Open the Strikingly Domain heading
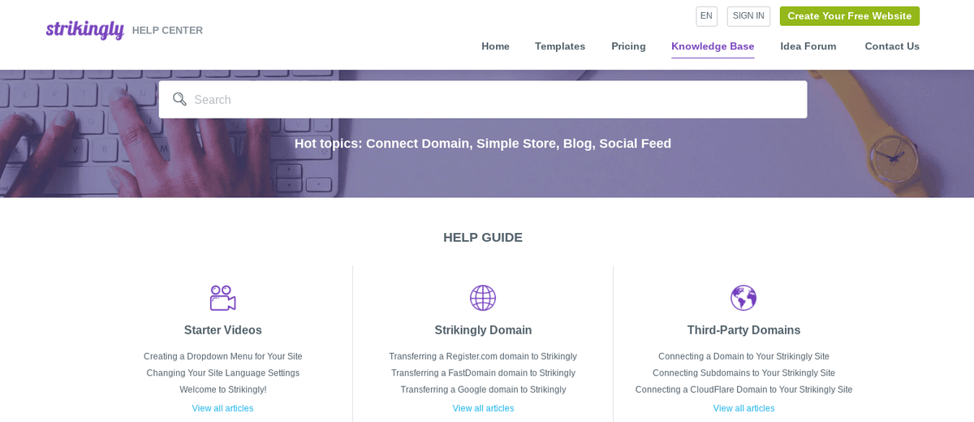The image size is (974, 422). tap(483, 330)
